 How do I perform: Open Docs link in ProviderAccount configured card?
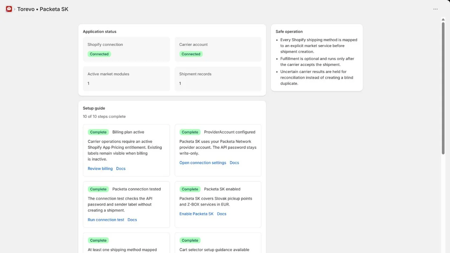click(x=234, y=163)
